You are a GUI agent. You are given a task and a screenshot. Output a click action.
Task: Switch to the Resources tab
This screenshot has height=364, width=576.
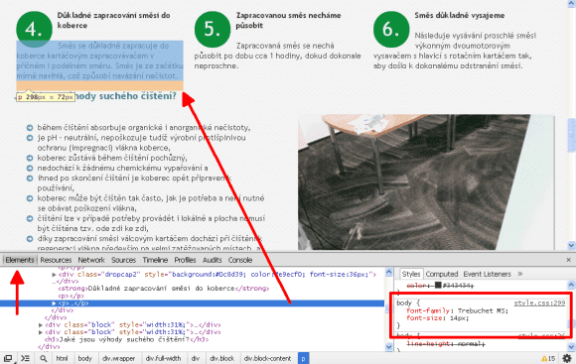[56, 260]
